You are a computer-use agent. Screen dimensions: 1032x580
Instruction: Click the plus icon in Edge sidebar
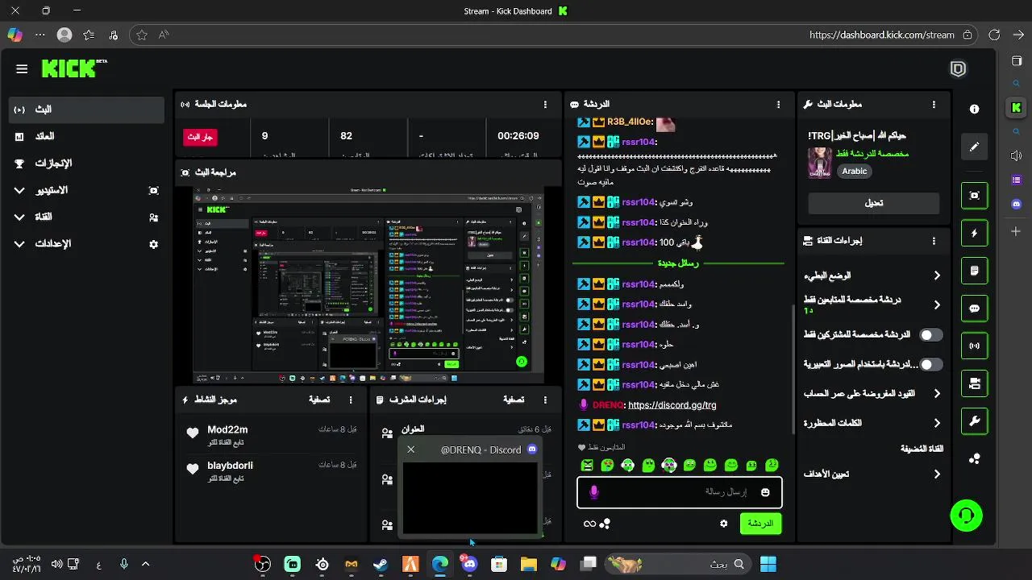[1016, 231]
